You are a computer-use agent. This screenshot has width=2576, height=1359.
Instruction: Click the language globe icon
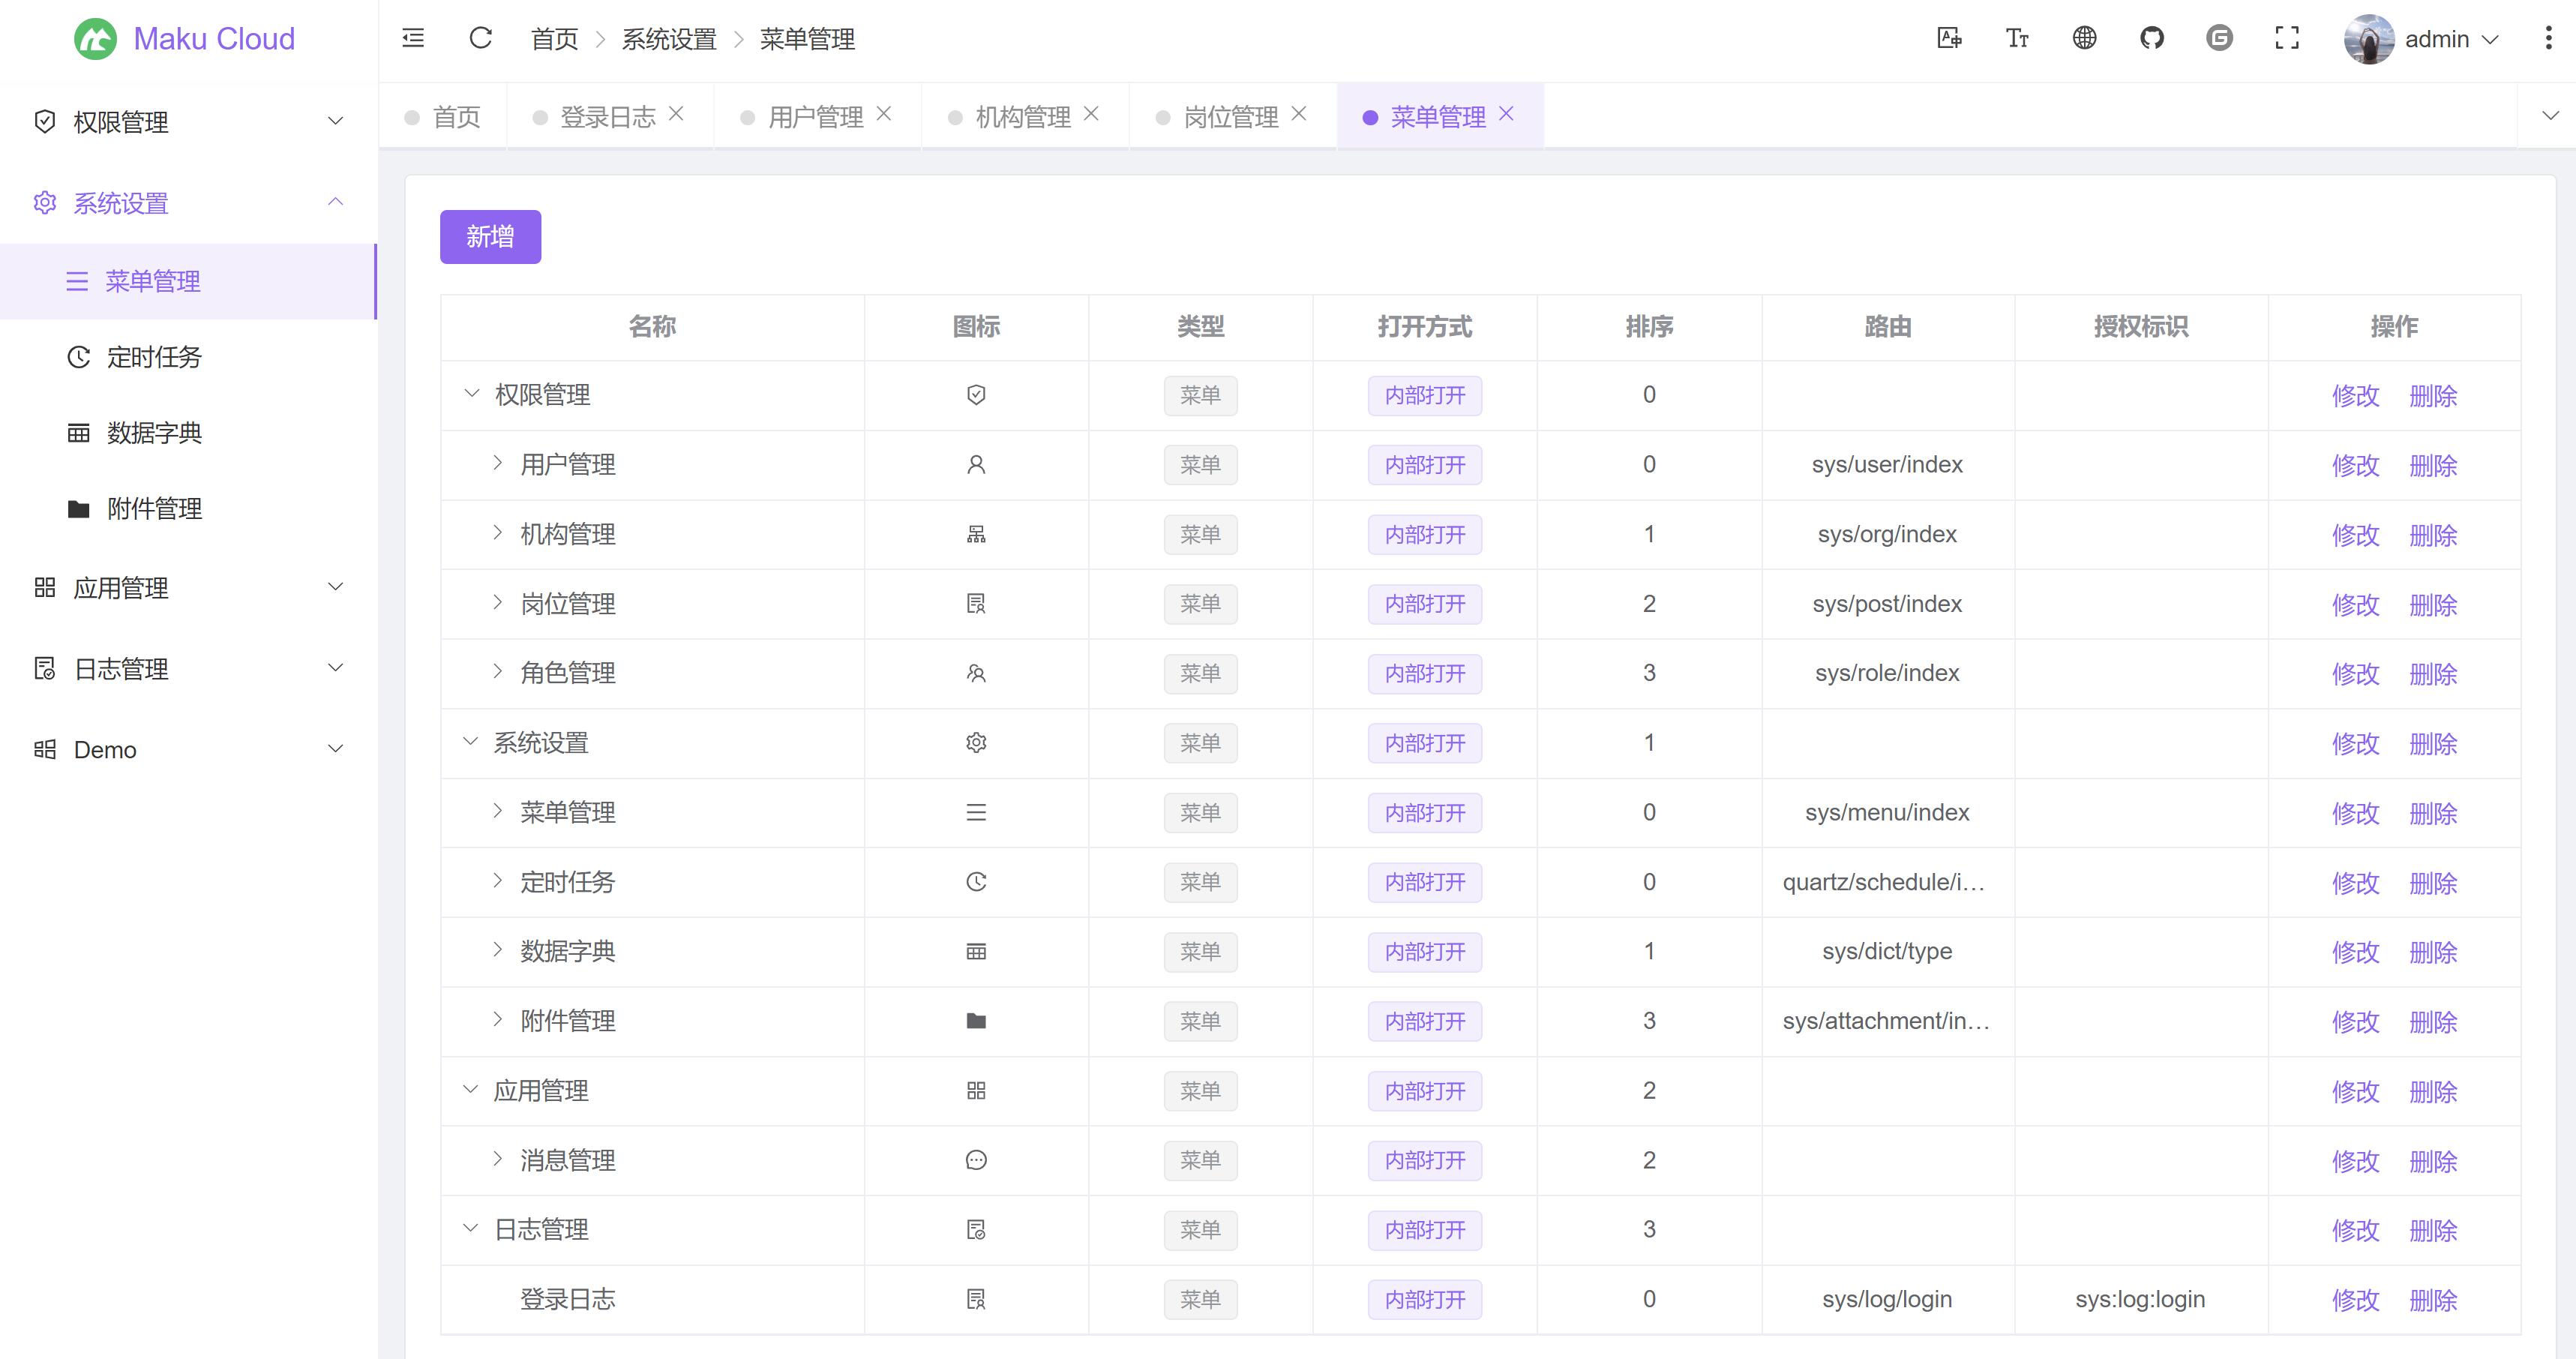coord(2084,39)
